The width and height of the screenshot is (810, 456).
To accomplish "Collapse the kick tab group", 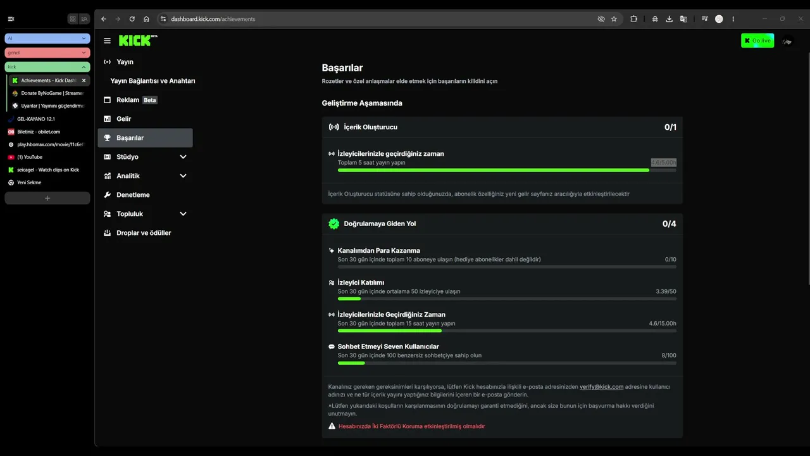I will (x=47, y=66).
